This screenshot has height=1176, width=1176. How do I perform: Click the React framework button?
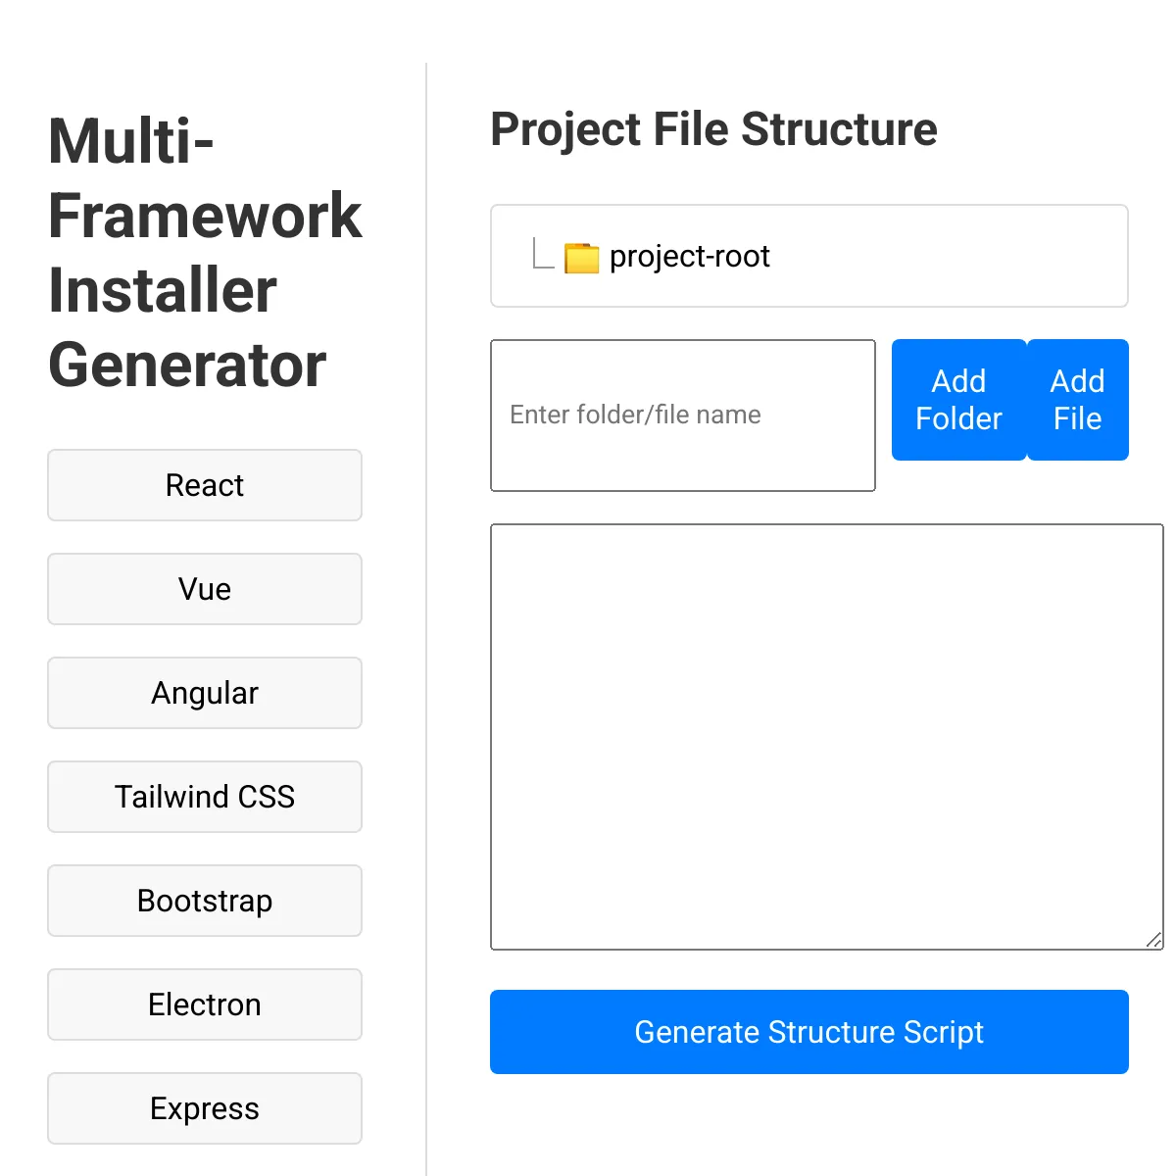point(205,485)
